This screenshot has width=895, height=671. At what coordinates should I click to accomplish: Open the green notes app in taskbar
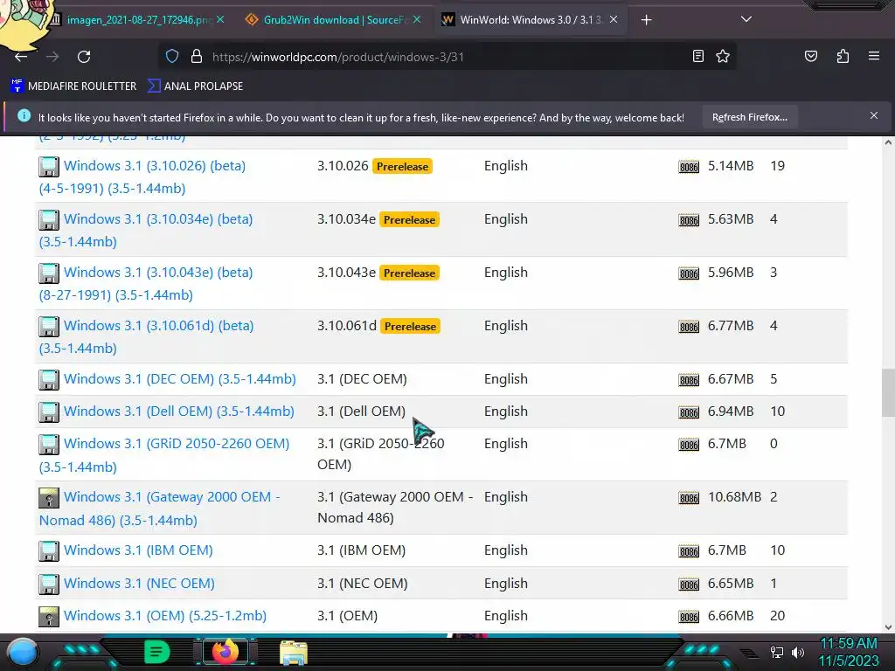click(156, 652)
